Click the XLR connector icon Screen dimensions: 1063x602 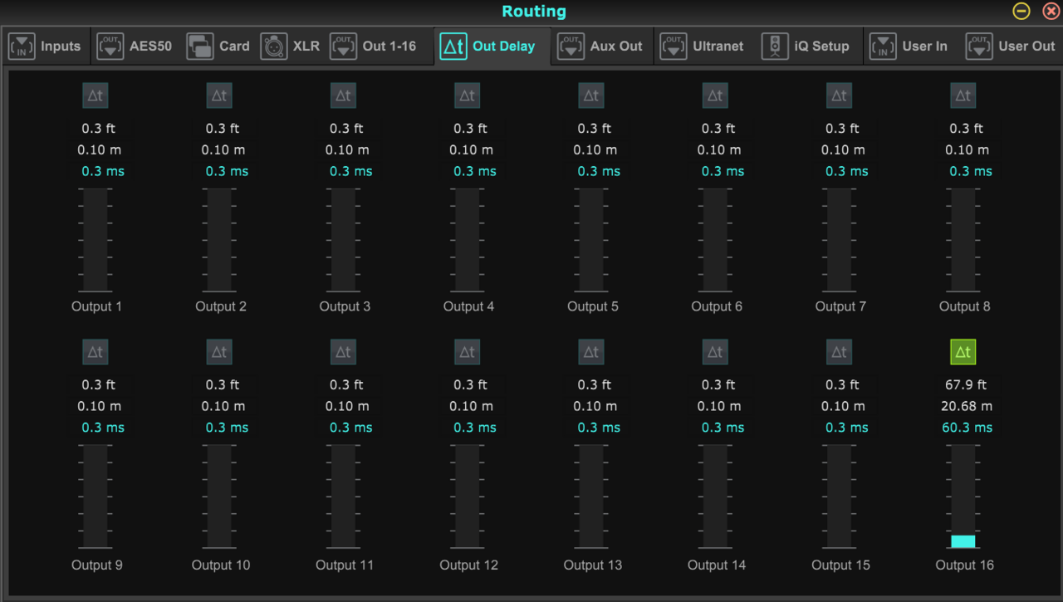(x=274, y=46)
